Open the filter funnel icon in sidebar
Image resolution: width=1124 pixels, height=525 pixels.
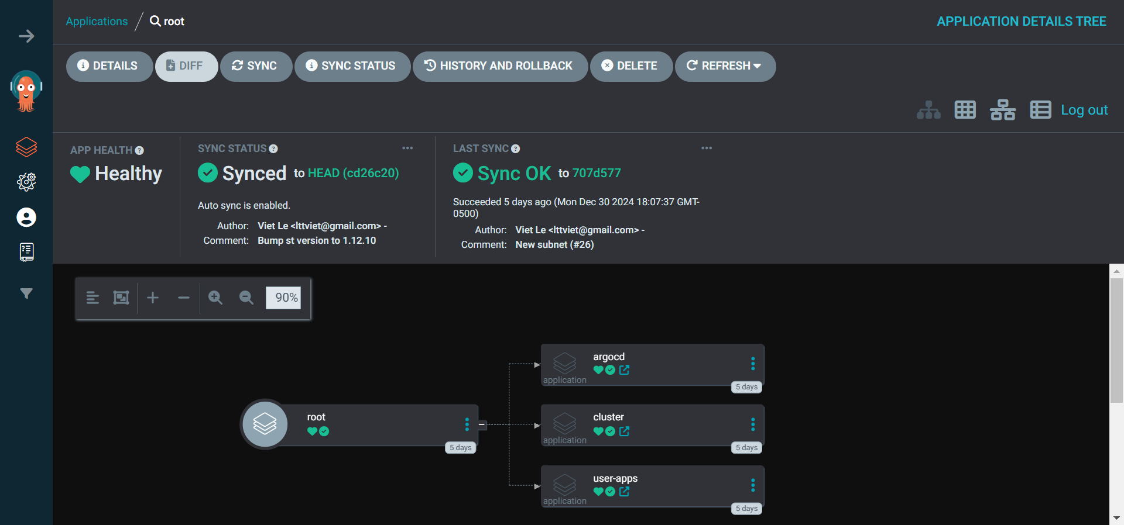tap(26, 293)
